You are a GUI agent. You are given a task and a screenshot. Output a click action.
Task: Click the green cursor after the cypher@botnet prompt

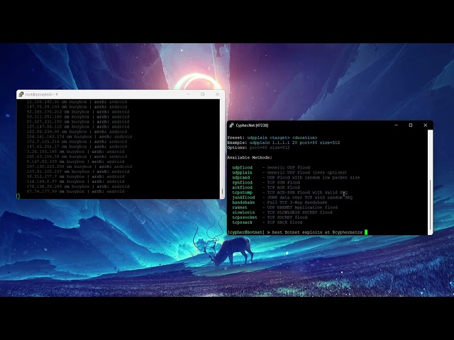[366, 232]
